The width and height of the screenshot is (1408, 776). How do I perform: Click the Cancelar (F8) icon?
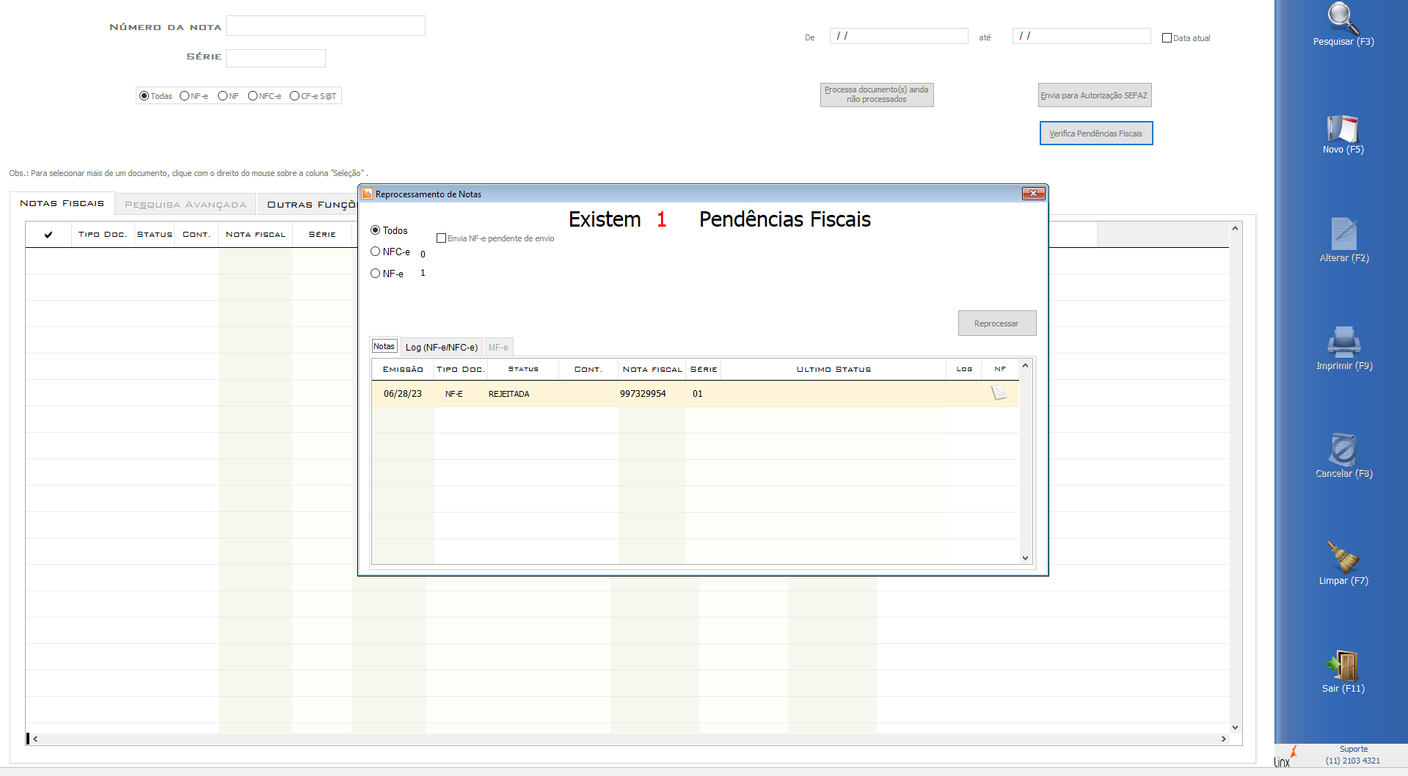click(1343, 450)
